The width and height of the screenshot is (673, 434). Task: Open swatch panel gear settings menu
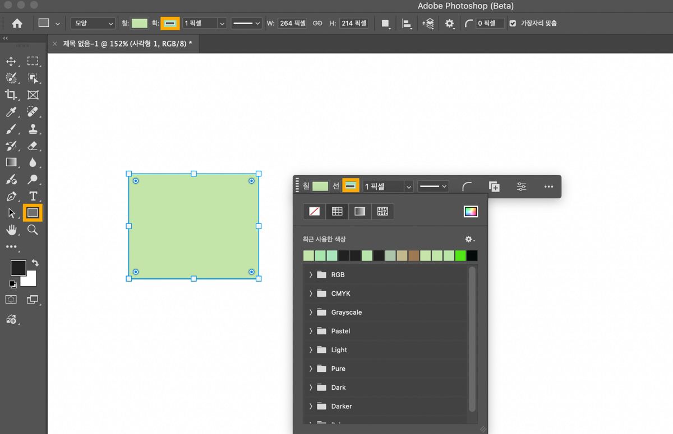point(470,239)
